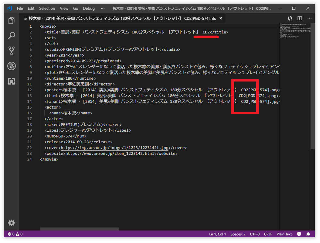Viewport: 320px width, 243px height.
Task: Click the Ln 1, Col 1 indicator
Action: [x=218, y=234]
